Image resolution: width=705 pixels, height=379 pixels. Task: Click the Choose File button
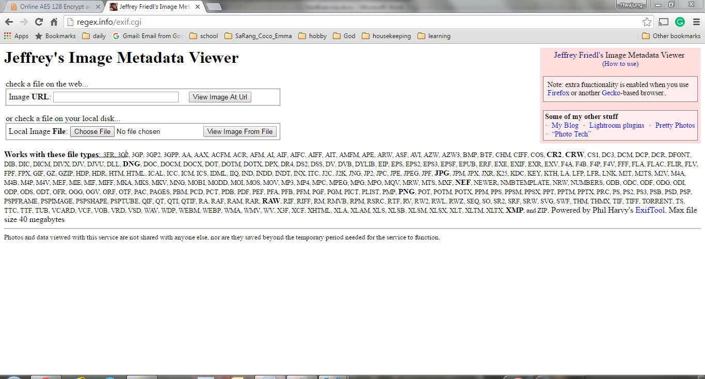92,131
